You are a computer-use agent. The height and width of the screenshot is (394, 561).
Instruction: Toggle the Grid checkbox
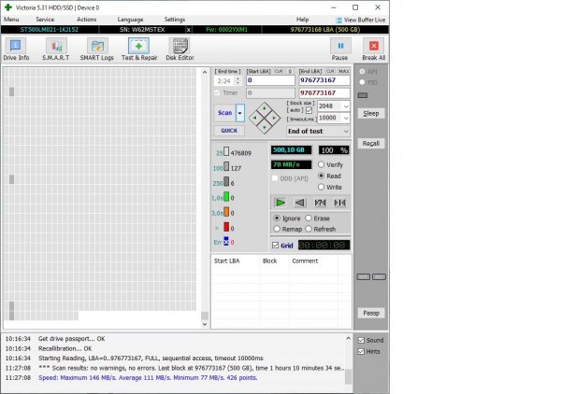point(275,246)
